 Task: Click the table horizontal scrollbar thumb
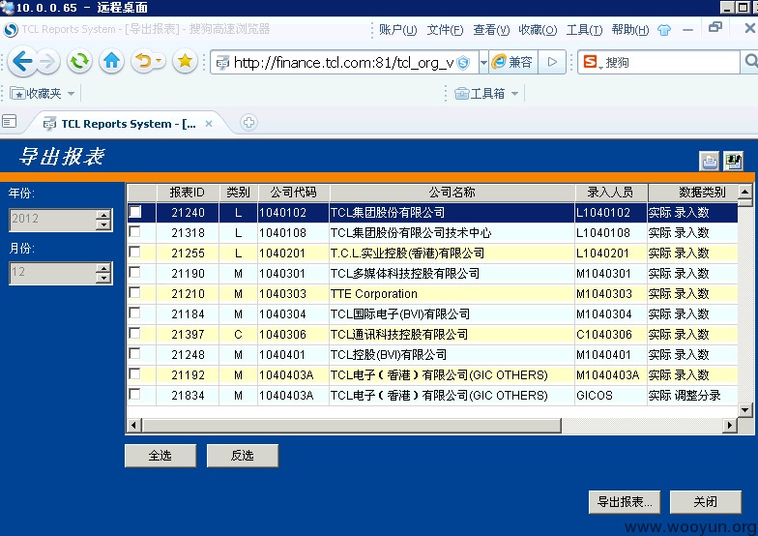point(352,426)
